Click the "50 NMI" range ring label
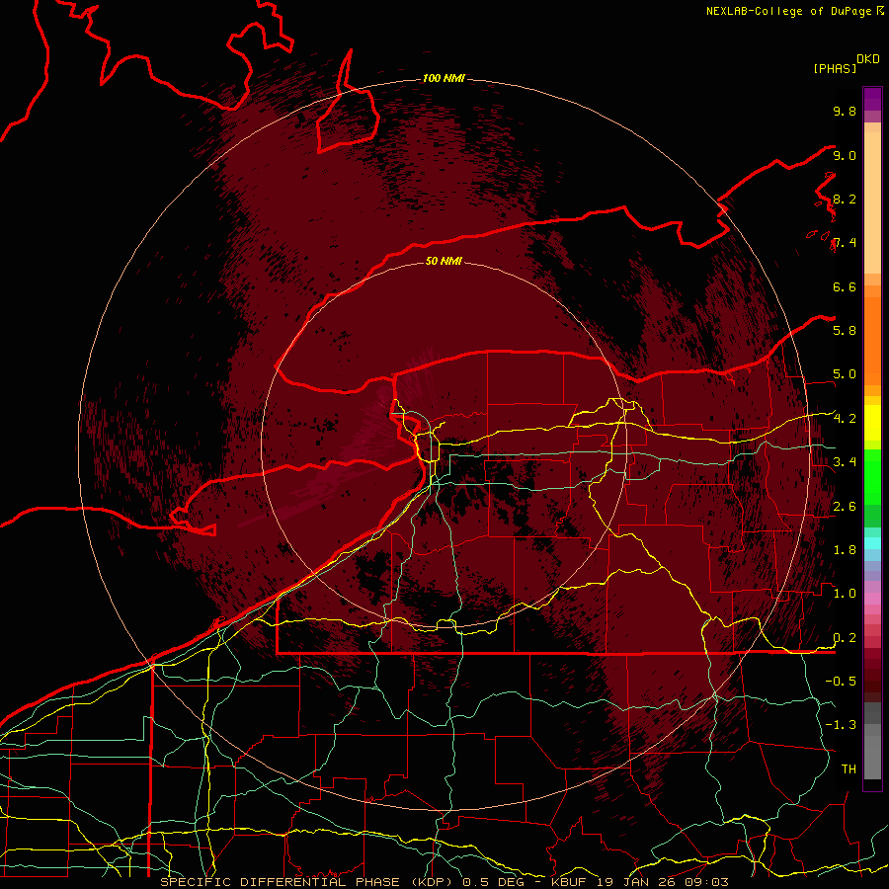The image size is (889, 889). click(444, 261)
